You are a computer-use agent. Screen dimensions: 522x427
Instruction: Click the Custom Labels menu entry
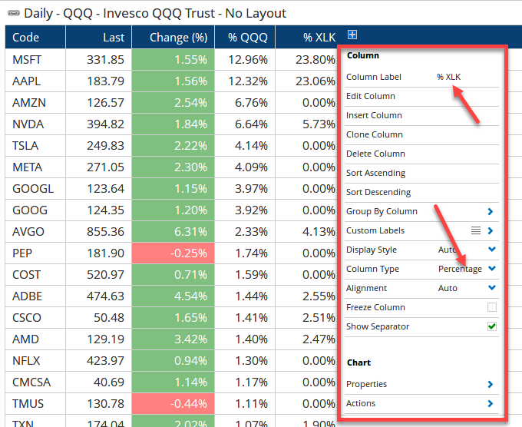421,230
